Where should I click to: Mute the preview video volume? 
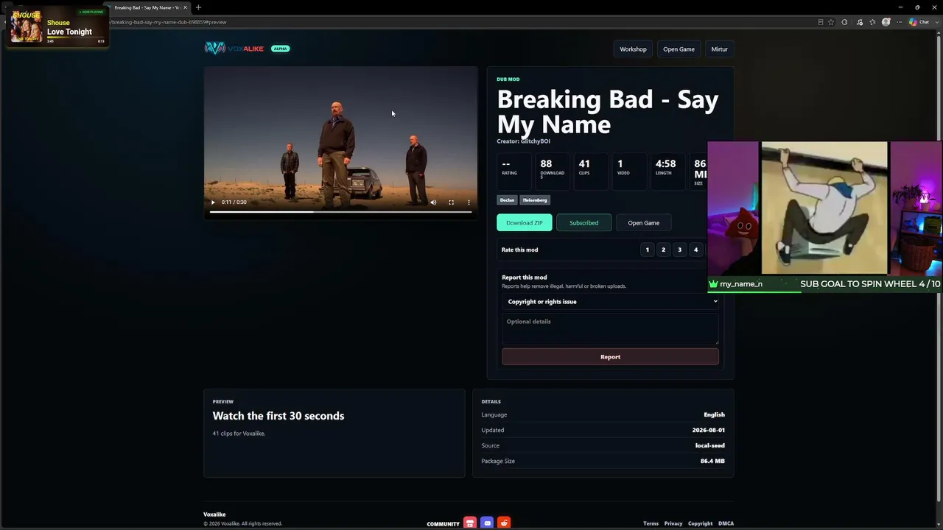433,202
